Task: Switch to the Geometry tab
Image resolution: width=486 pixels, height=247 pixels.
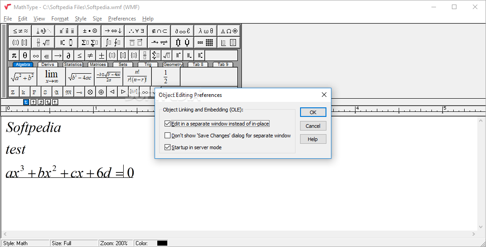Action: click(x=173, y=65)
